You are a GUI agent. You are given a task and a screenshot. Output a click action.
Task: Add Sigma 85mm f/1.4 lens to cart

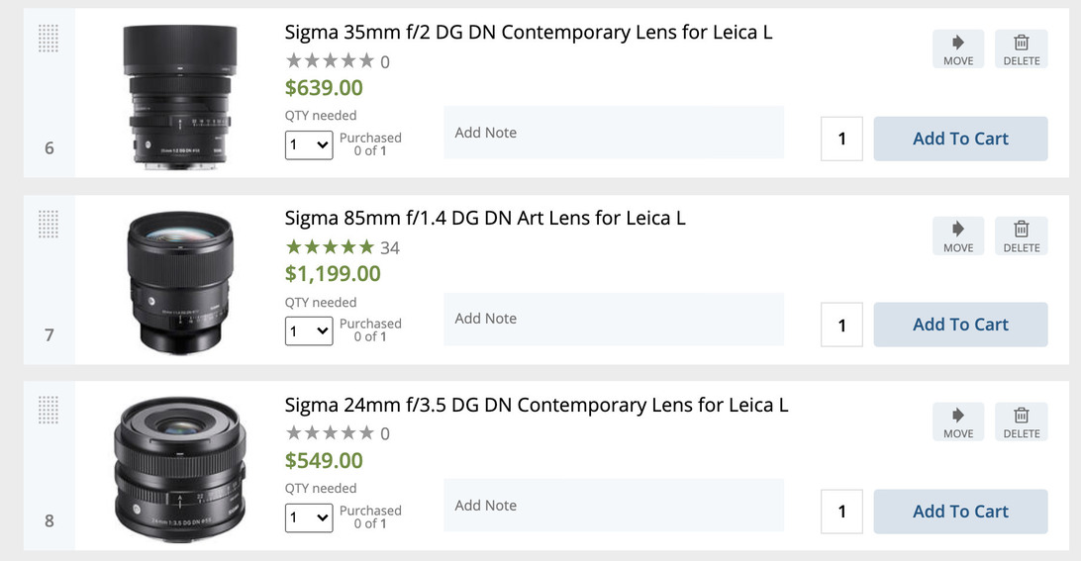pos(960,325)
